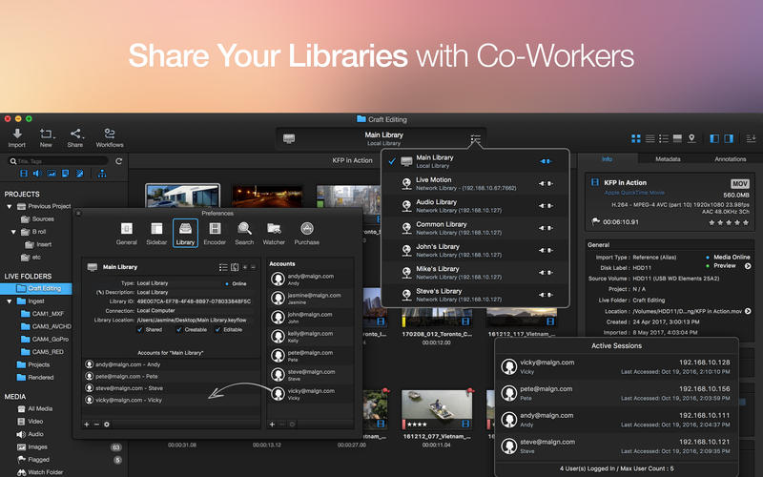Image resolution: width=763 pixels, height=477 pixels.
Task: Click the refresh icon beside the search field
Action: (x=118, y=161)
